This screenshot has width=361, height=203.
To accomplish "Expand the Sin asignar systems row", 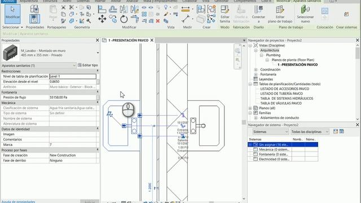I will pos(250,144).
